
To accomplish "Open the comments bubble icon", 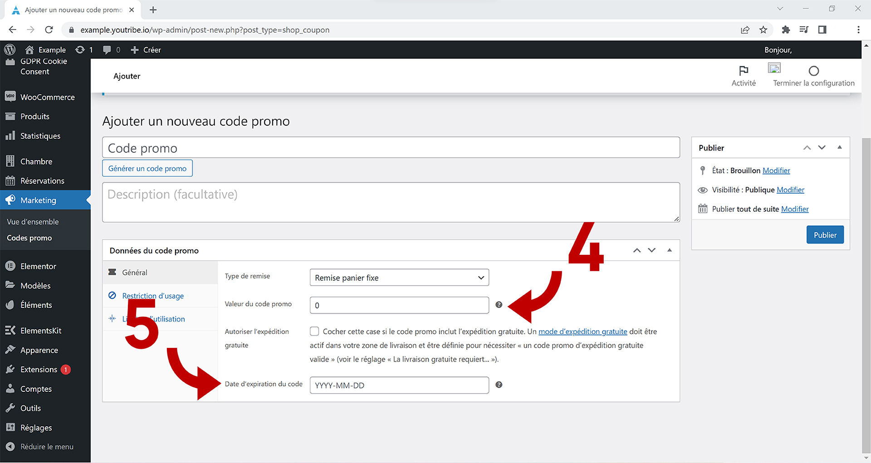I will click(107, 50).
